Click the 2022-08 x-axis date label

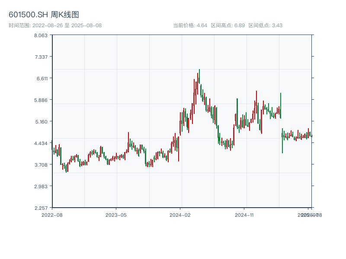coord(52,215)
